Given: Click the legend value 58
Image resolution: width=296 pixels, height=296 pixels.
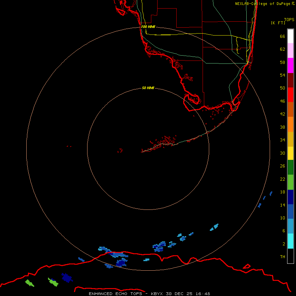Looking at the screenshot, I should pos(283,62).
